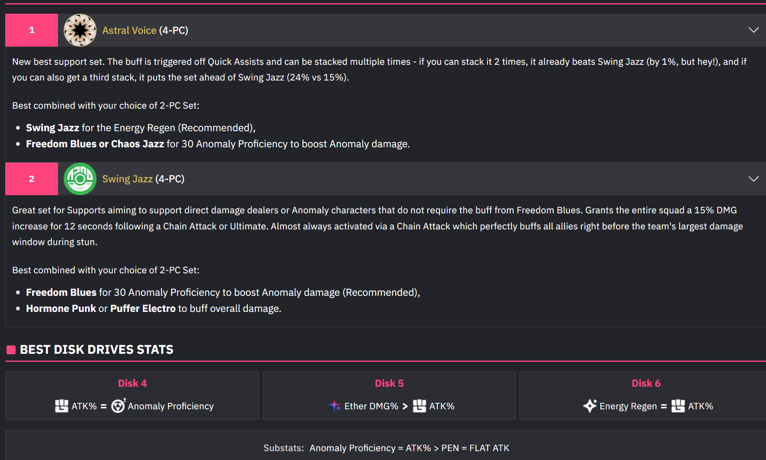
Task: Collapse the Astral Voice section chevron
Action: coord(754,30)
